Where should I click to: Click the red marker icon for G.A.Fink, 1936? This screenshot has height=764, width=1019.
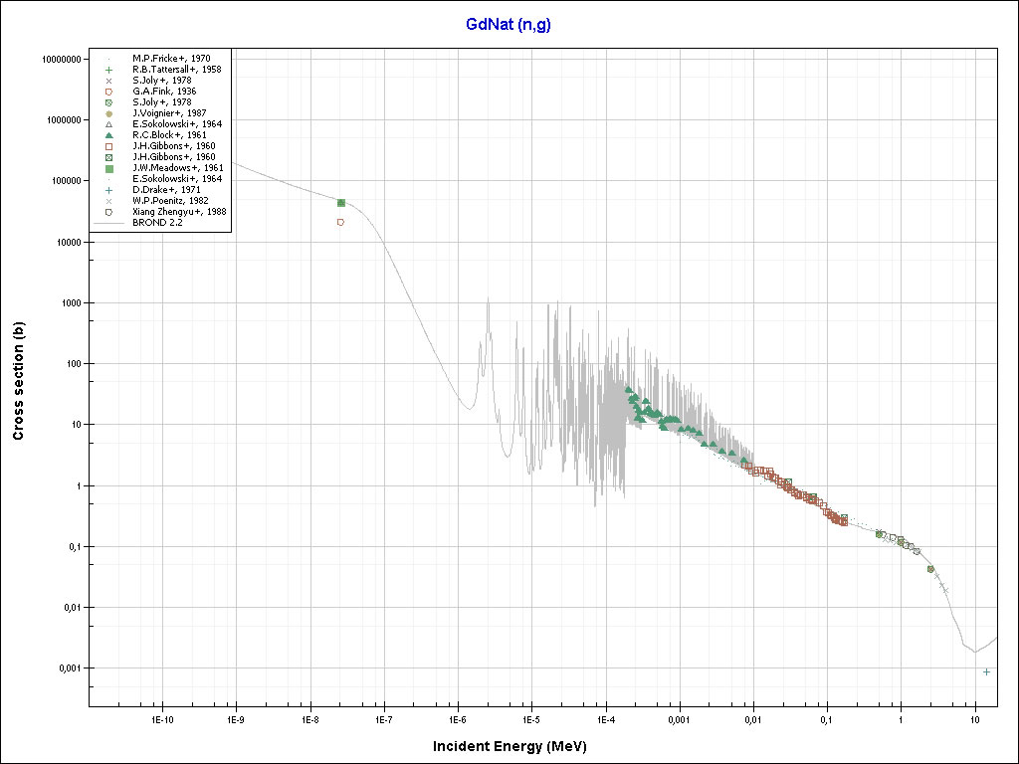click(108, 92)
